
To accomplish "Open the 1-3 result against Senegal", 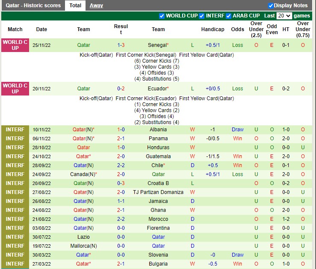I will click(x=121, y=45).
